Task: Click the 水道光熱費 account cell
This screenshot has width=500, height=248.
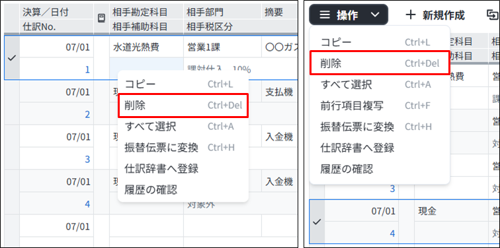Action: click(x=146, y=47)
